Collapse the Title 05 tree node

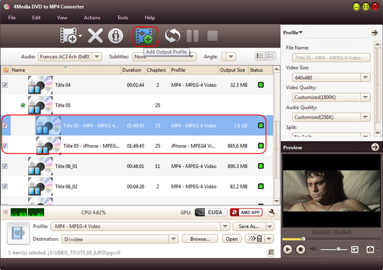23,105
